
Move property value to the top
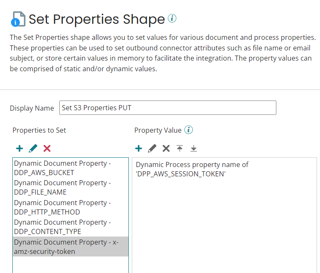pyautogui.click(x=180, y=148)
